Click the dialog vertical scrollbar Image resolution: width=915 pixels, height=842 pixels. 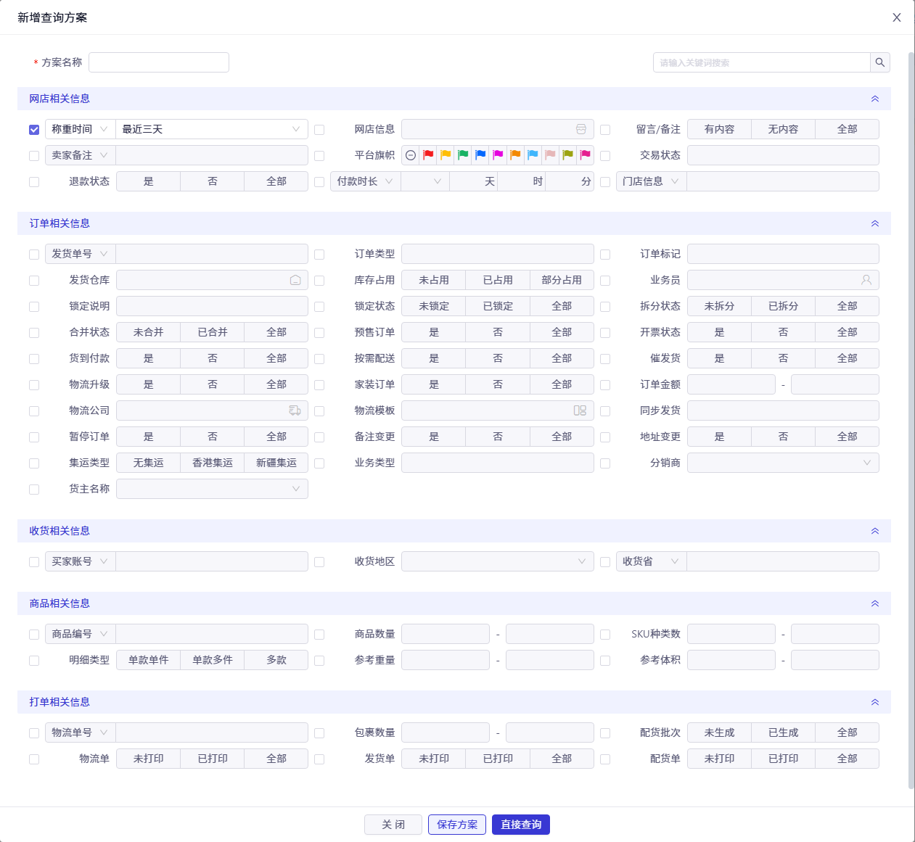click(911, 421)
